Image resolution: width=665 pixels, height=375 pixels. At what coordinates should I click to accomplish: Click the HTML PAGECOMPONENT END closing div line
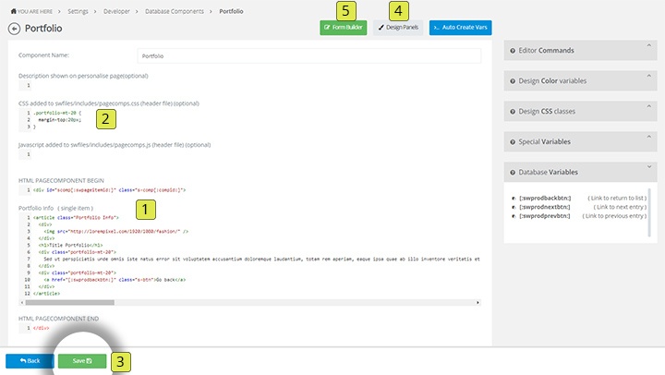42,328
